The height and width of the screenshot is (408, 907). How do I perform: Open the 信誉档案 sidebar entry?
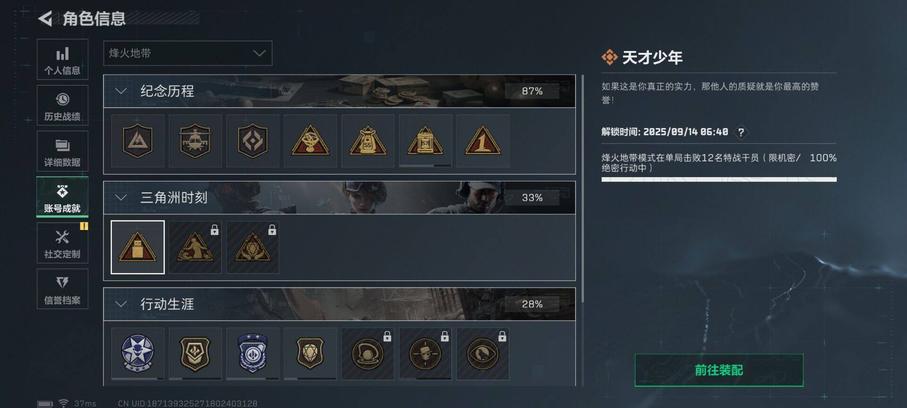pyautogui.click(x=62, y=289)
